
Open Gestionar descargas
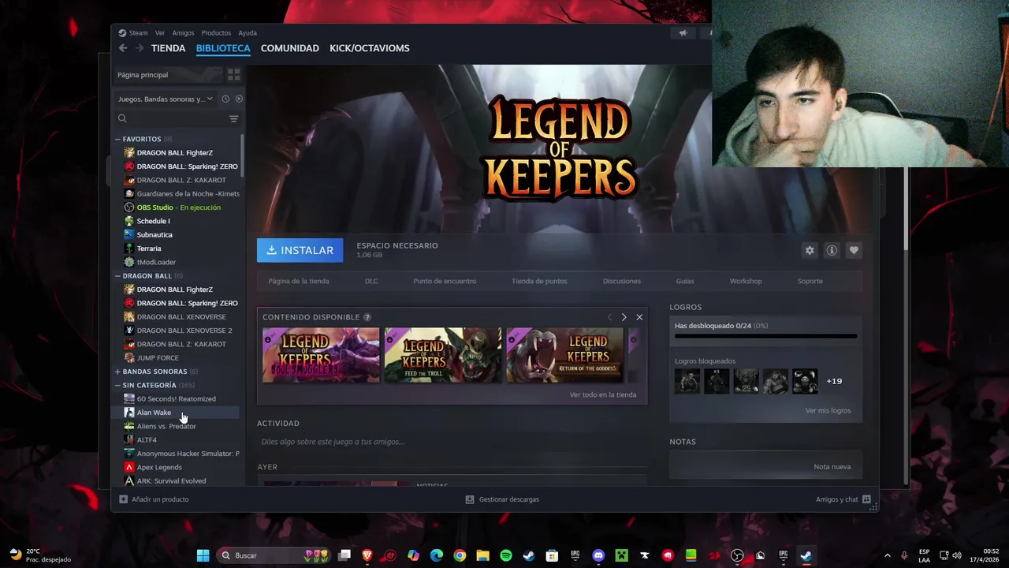(502, 499)
